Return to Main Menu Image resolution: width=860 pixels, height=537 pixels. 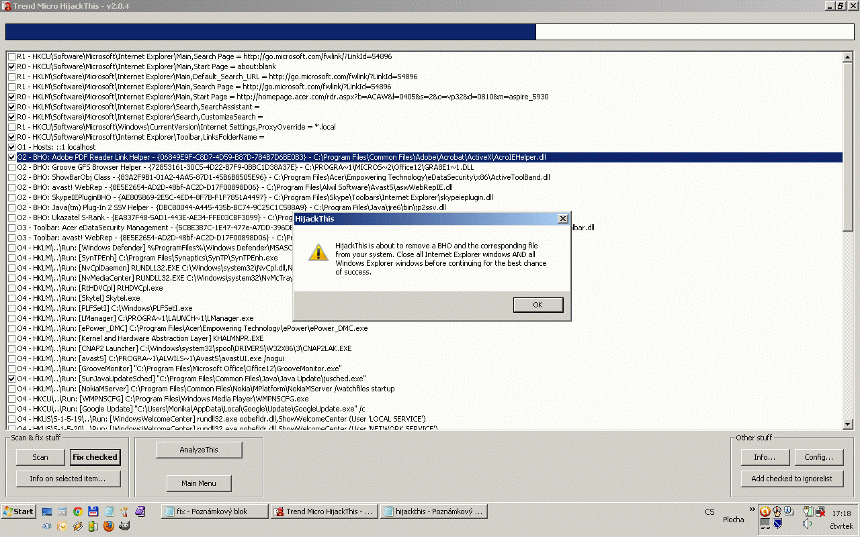click(199, 483)
